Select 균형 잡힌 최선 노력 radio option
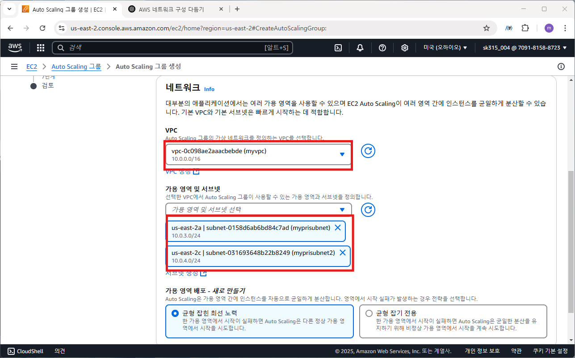 pos(175,313)
